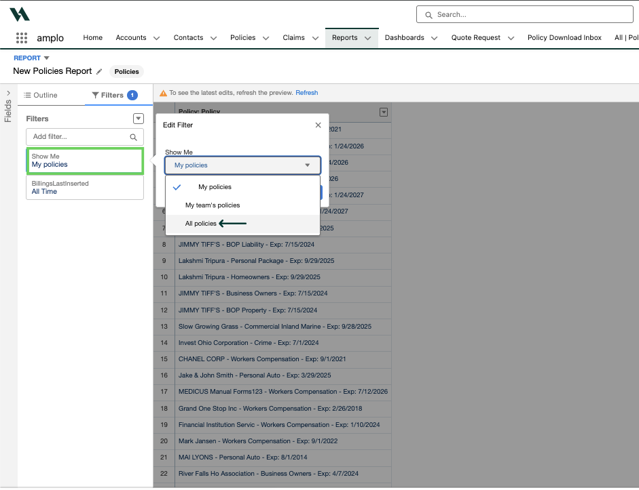Open the Filters panel dropdown menu
The image size is (639, 490).
(139, 119)
